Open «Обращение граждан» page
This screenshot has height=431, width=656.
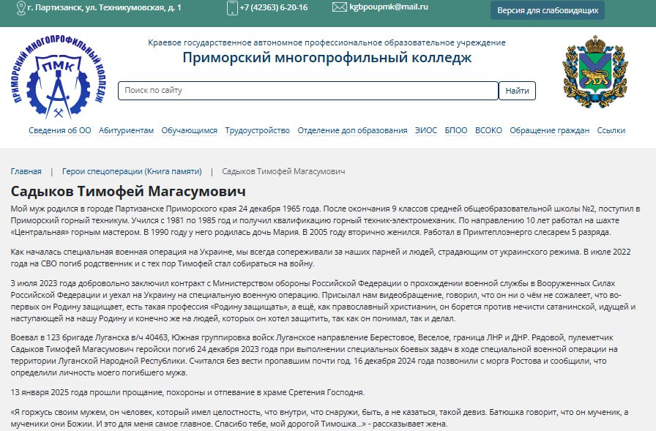tap(549, 130)
